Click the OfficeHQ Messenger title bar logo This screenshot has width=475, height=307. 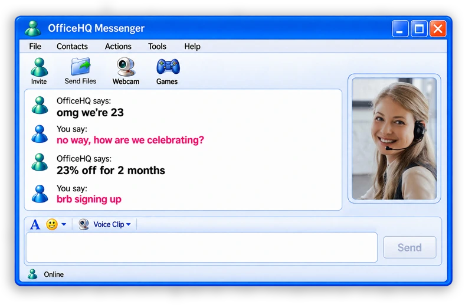33,28
